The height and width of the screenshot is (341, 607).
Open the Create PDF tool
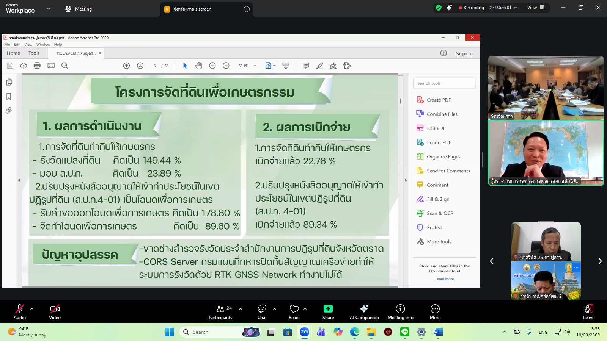coord(438,100)
